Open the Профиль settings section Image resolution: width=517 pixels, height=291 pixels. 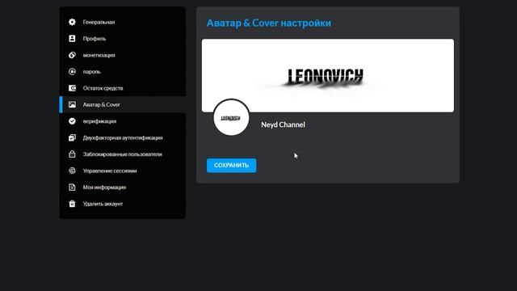click(x=122, y=38)
